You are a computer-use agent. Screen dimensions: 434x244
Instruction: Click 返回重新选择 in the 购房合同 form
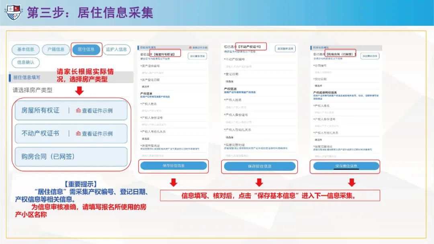370,56
